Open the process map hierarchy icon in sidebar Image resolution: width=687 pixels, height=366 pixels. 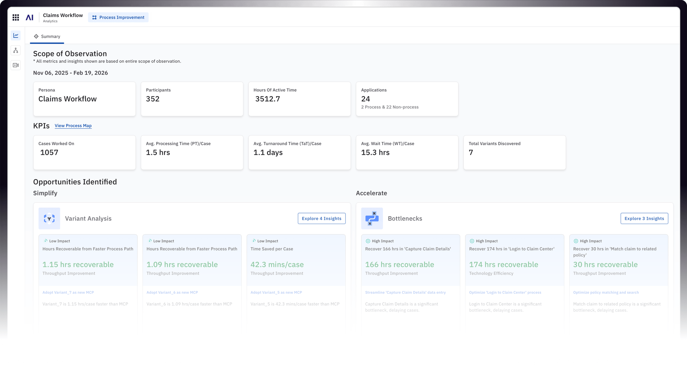coord(15,50)
